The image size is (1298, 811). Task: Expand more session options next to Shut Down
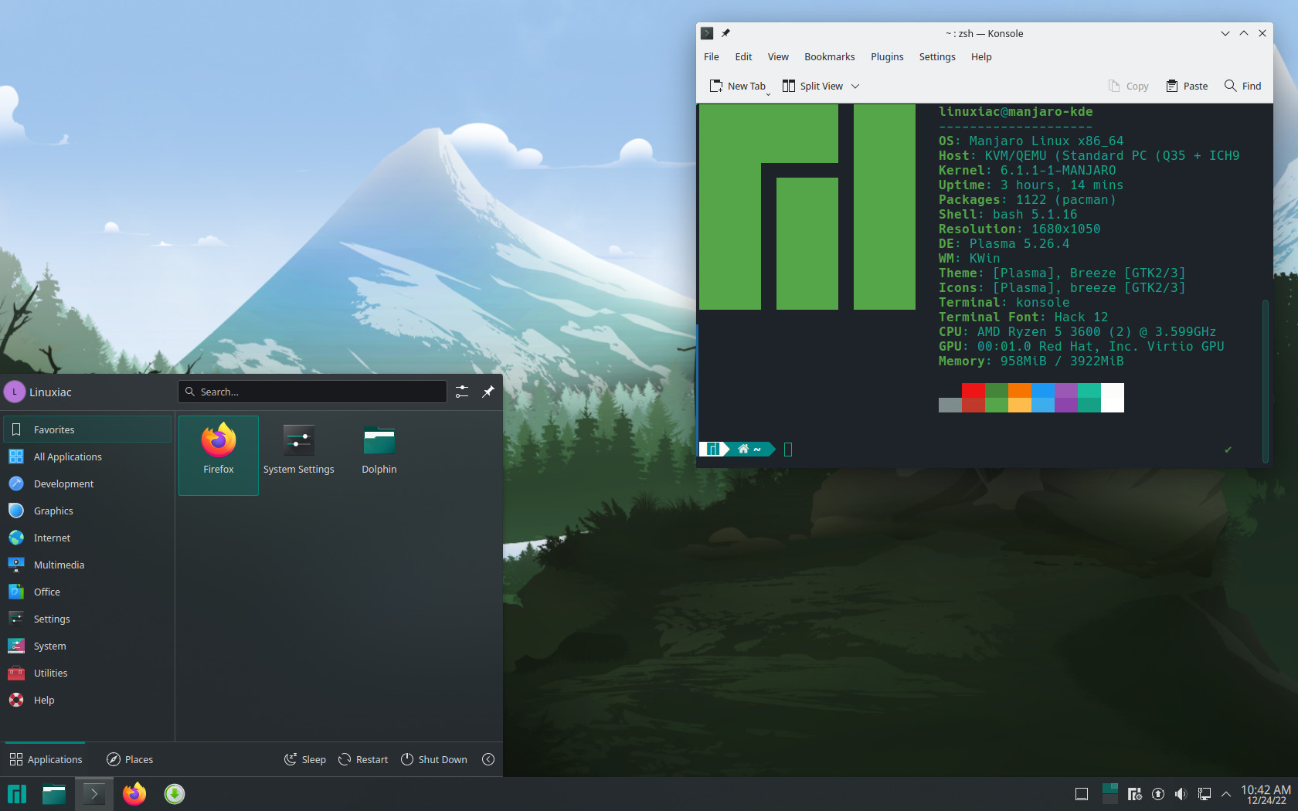coord(488,759)
